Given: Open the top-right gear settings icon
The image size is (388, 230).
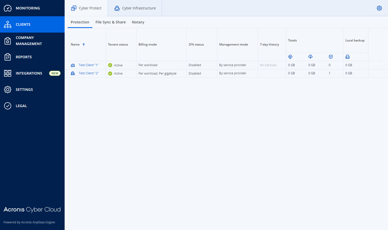Looking at the screenshot, I should click(x=379, y=8).
